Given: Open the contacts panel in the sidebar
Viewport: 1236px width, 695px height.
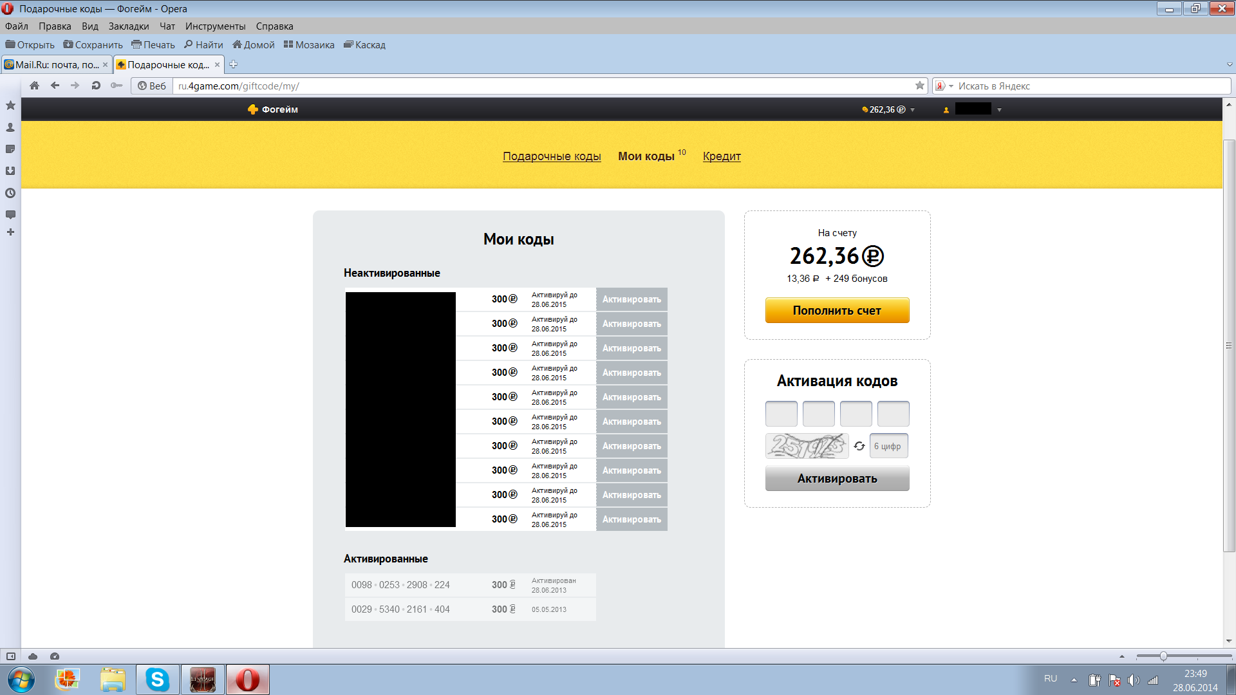Looking at the screenshot, I should pos(10,127).
